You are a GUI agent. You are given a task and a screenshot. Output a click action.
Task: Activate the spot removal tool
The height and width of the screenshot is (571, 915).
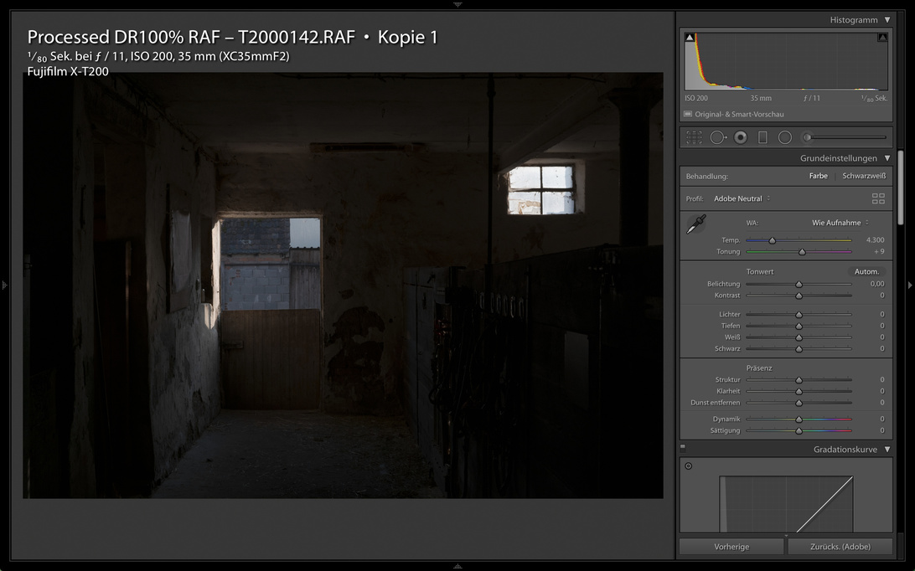coord(718,137)
